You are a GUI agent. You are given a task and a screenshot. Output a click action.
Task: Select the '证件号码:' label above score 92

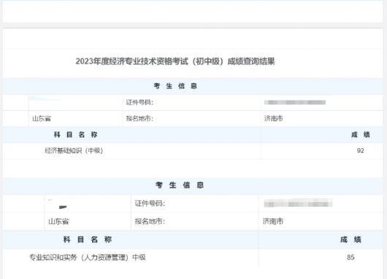[x=139, y=102]
